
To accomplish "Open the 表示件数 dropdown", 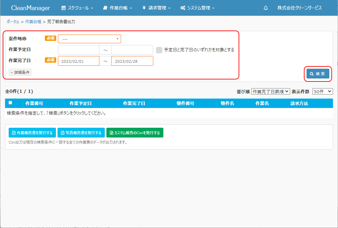I will click(x=322, y=92).
